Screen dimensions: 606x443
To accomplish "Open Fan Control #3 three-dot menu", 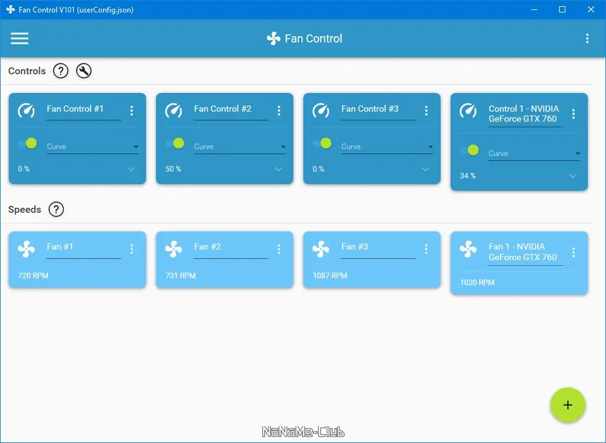I will (x=426, y=111).
